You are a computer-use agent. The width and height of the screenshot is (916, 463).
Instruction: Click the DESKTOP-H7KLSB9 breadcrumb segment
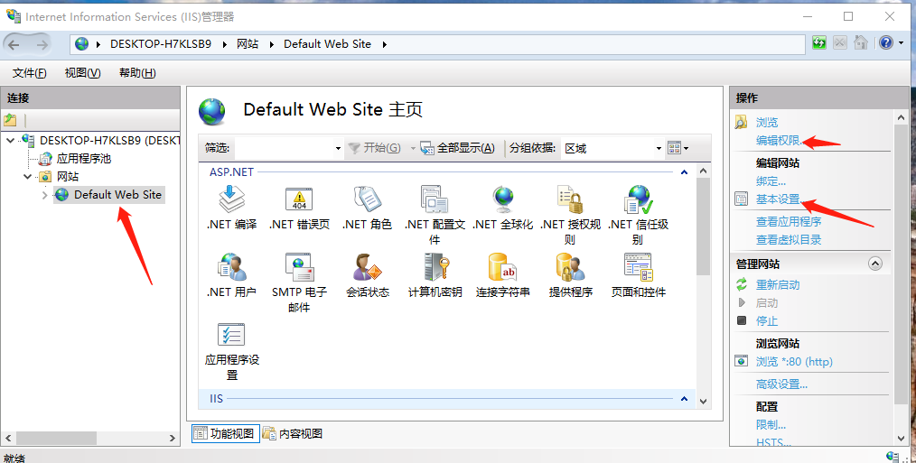161,44
